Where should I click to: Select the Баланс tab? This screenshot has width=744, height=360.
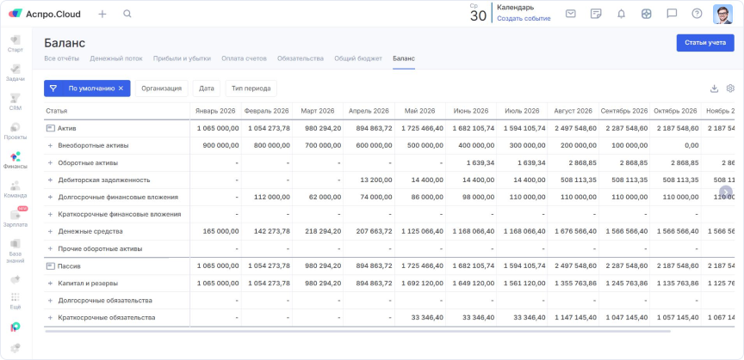pos(404,58)
